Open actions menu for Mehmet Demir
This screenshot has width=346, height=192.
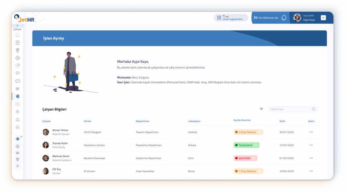click(311, 158)
